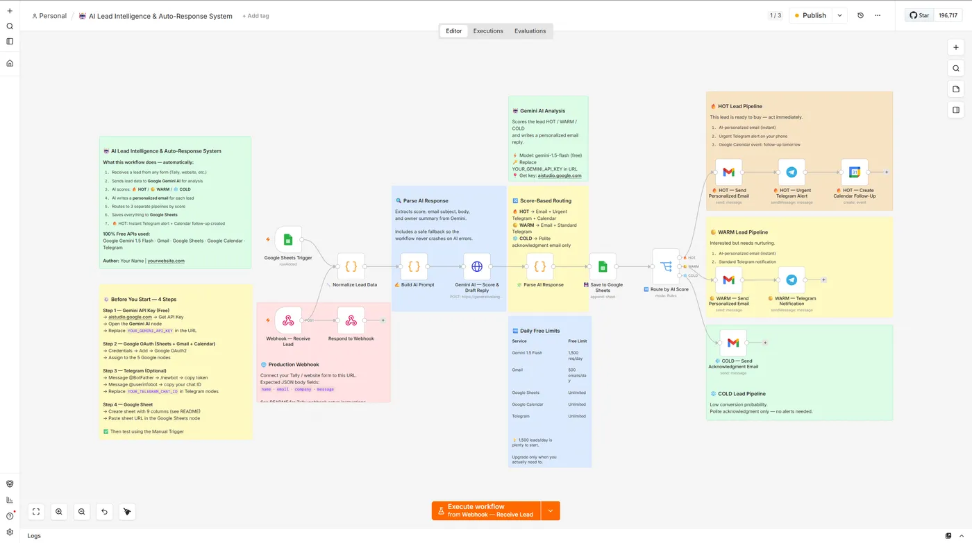Select the Webhook Receive Lead node
Image resolution: width=972 pixels, height=543 pixels.
pos(288,320)
